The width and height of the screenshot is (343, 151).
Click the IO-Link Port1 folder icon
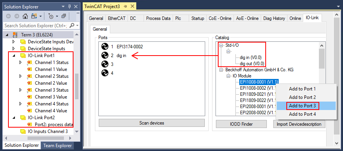pyautogui.click(x=23, y=56)
